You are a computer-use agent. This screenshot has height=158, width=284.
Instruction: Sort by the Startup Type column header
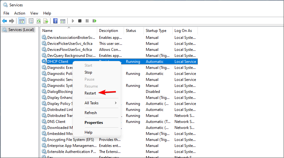[x=158, y=30]
